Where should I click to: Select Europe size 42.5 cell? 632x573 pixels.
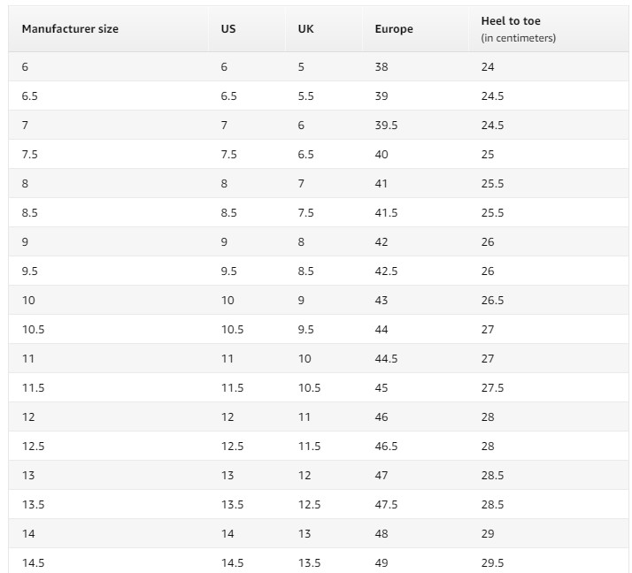point(386,271)
